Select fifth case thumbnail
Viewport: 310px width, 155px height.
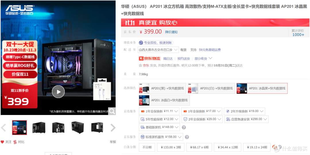(97, 128)
